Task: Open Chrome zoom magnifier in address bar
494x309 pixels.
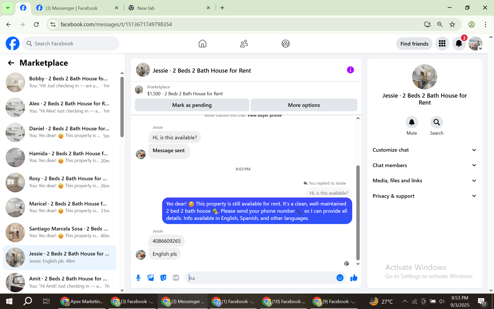Action: [440, 24]
